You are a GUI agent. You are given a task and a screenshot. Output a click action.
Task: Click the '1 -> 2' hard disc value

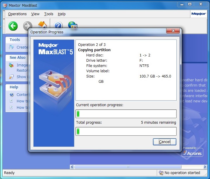pos(145,55)
